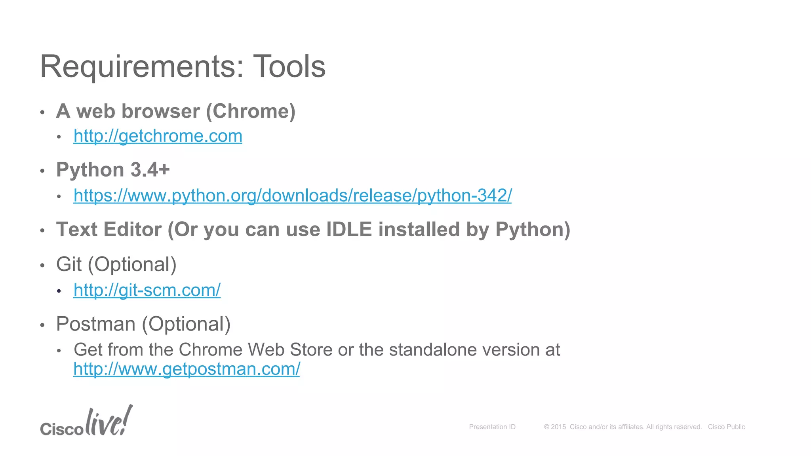Image resolution: width=811 pixels, height=456 pixels.
Task: Follow the git-scm.com link
Action: 147,290
